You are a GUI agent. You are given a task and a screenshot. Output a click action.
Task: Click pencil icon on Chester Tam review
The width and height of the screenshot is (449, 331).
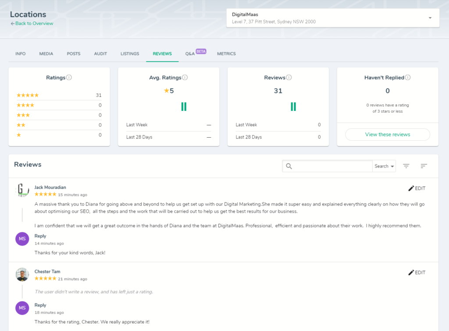point(411,272)
